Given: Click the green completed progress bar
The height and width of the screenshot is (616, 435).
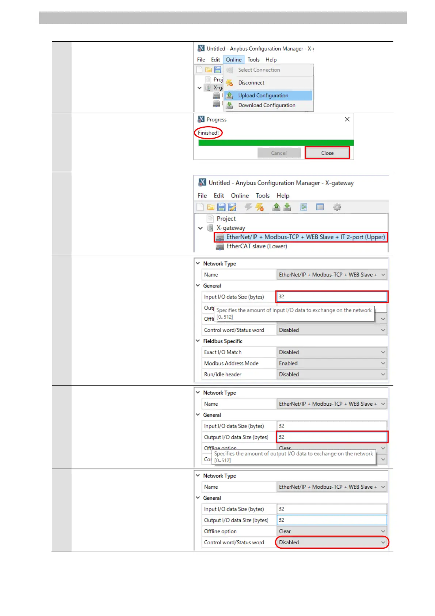Looking at the screenshot, I should coord(276,143).
